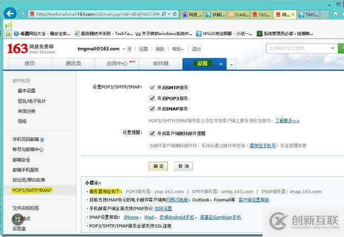Click the mobile number mailbox badge icon

pyautogui.click(x=42, y=140)
